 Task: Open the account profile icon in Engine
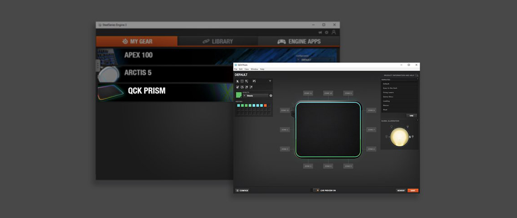coord(334,32)
